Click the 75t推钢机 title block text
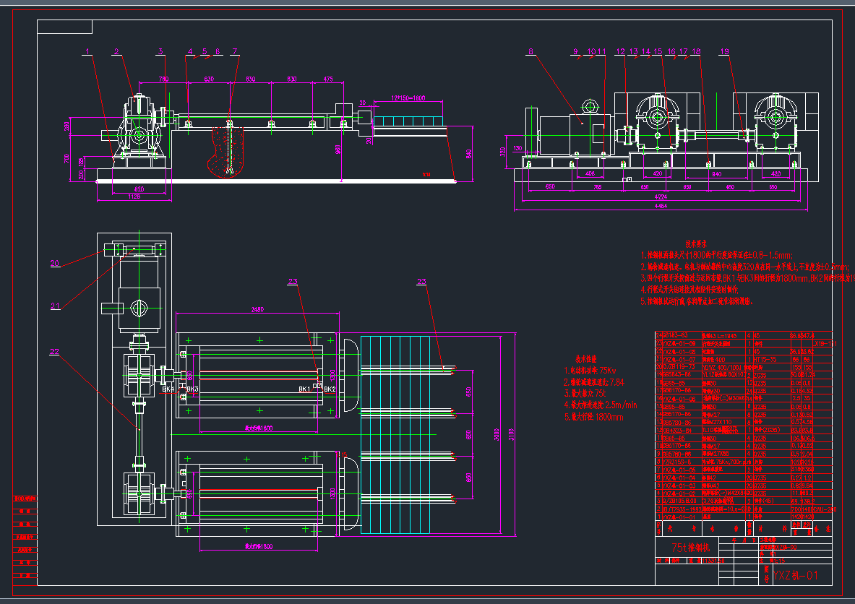Screen dimensions: 855x604 coord(691,548)
